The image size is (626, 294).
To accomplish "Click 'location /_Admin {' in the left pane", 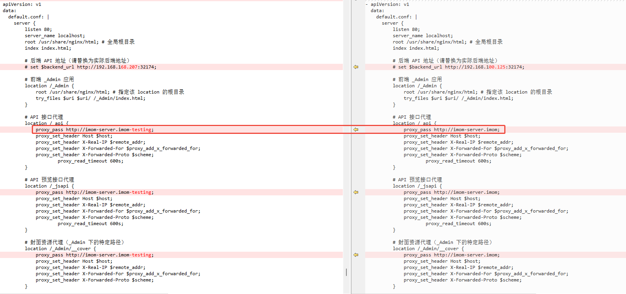I will pyautogui.click(x=49, y=86).
